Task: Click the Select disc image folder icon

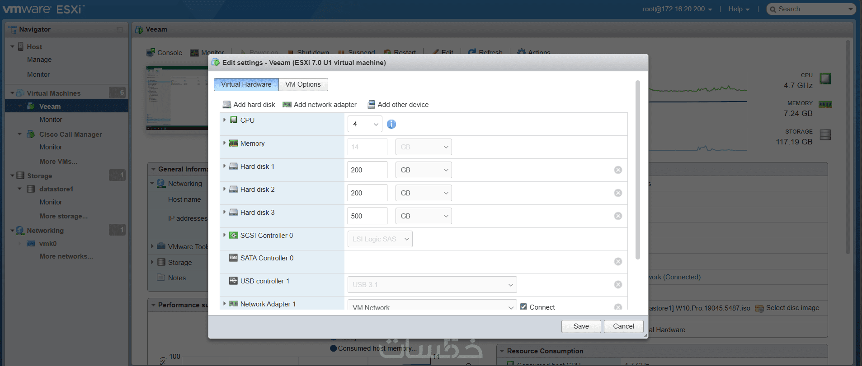Action: pyautogui.click(x=759, y=308)
